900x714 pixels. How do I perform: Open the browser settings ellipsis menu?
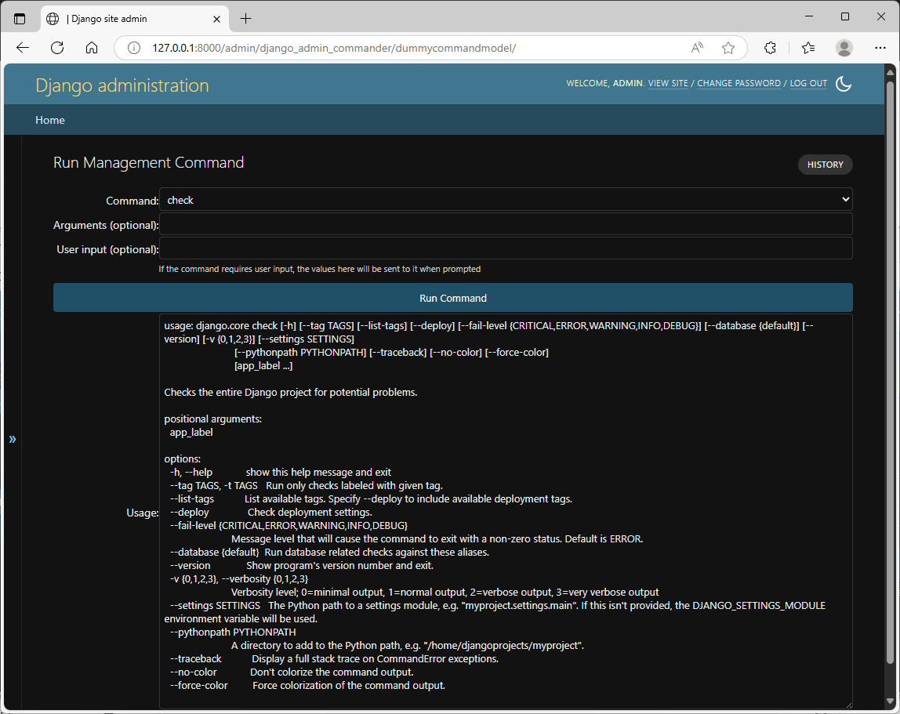pos(880,49)
